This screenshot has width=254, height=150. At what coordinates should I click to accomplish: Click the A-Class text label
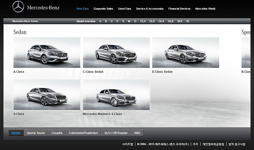19,72
